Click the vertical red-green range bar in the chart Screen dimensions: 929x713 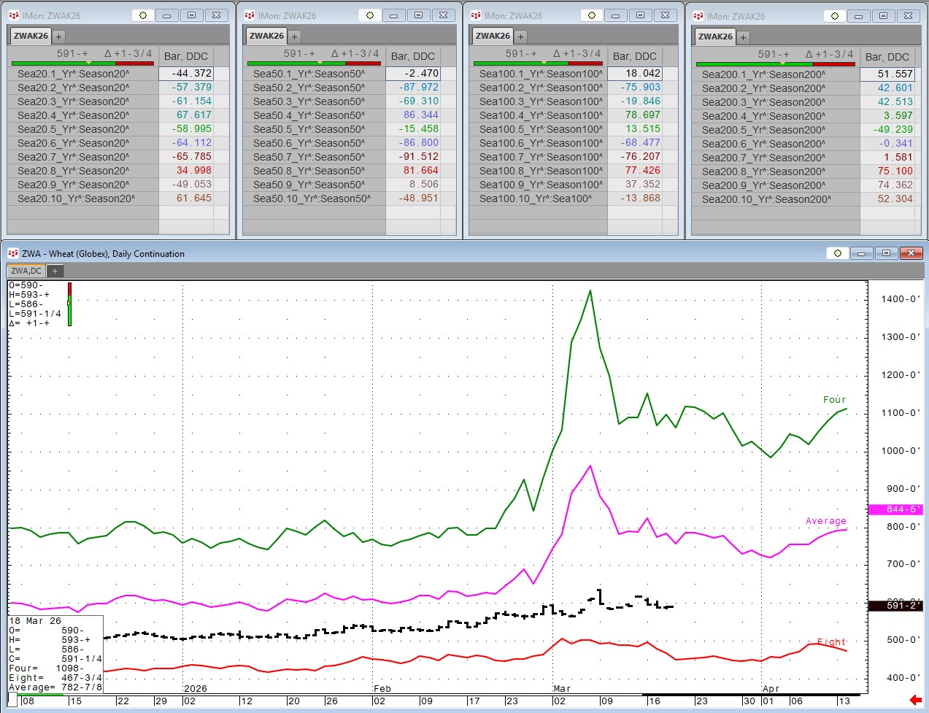(x=69, y=304)
